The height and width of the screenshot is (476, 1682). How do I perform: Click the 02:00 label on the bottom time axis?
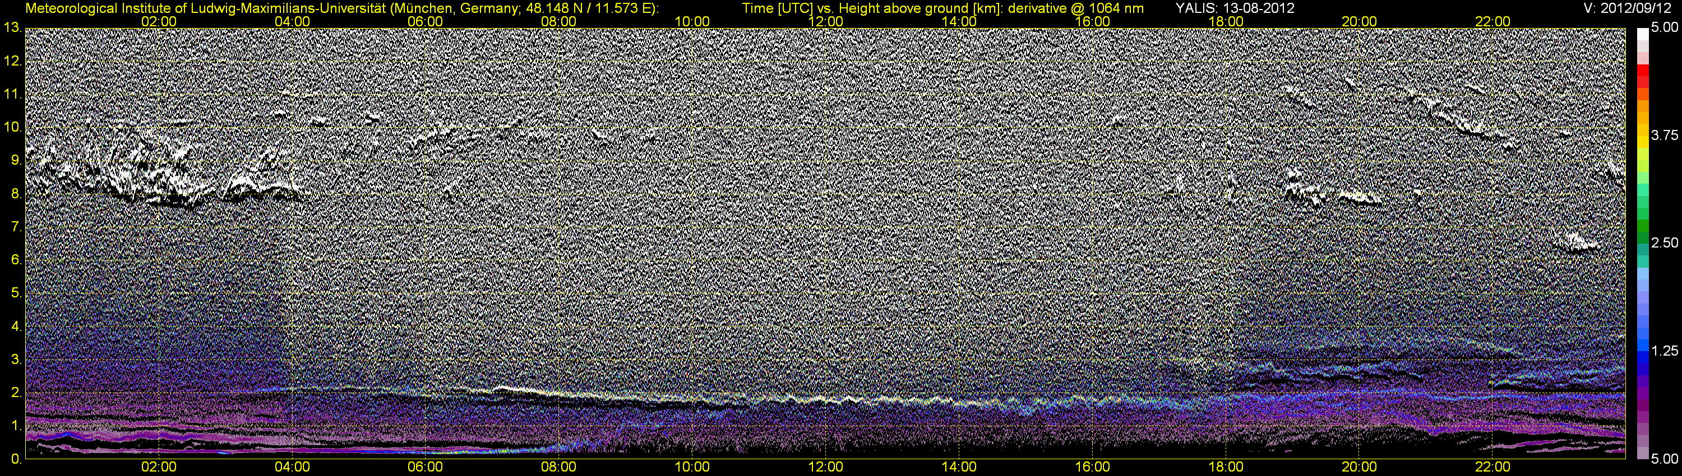click(x=159, y=468)
